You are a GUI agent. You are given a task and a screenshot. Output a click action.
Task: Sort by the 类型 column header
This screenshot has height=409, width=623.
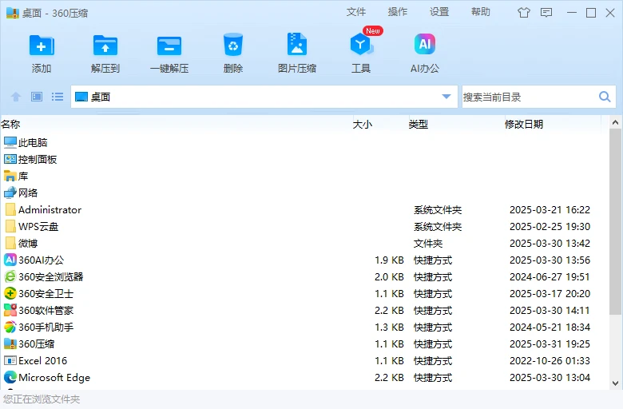coord(418,125)
